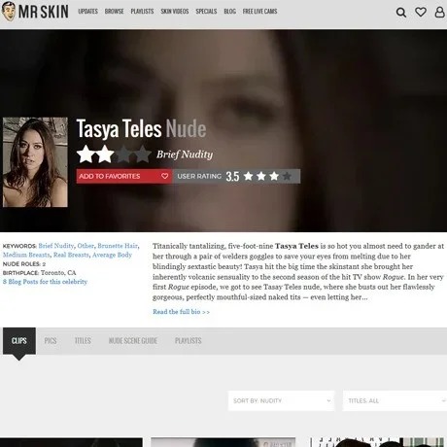The image size is (447, 447).
Task: Rate with the fourth greyed user rating star
Action: tap(287, 176)
